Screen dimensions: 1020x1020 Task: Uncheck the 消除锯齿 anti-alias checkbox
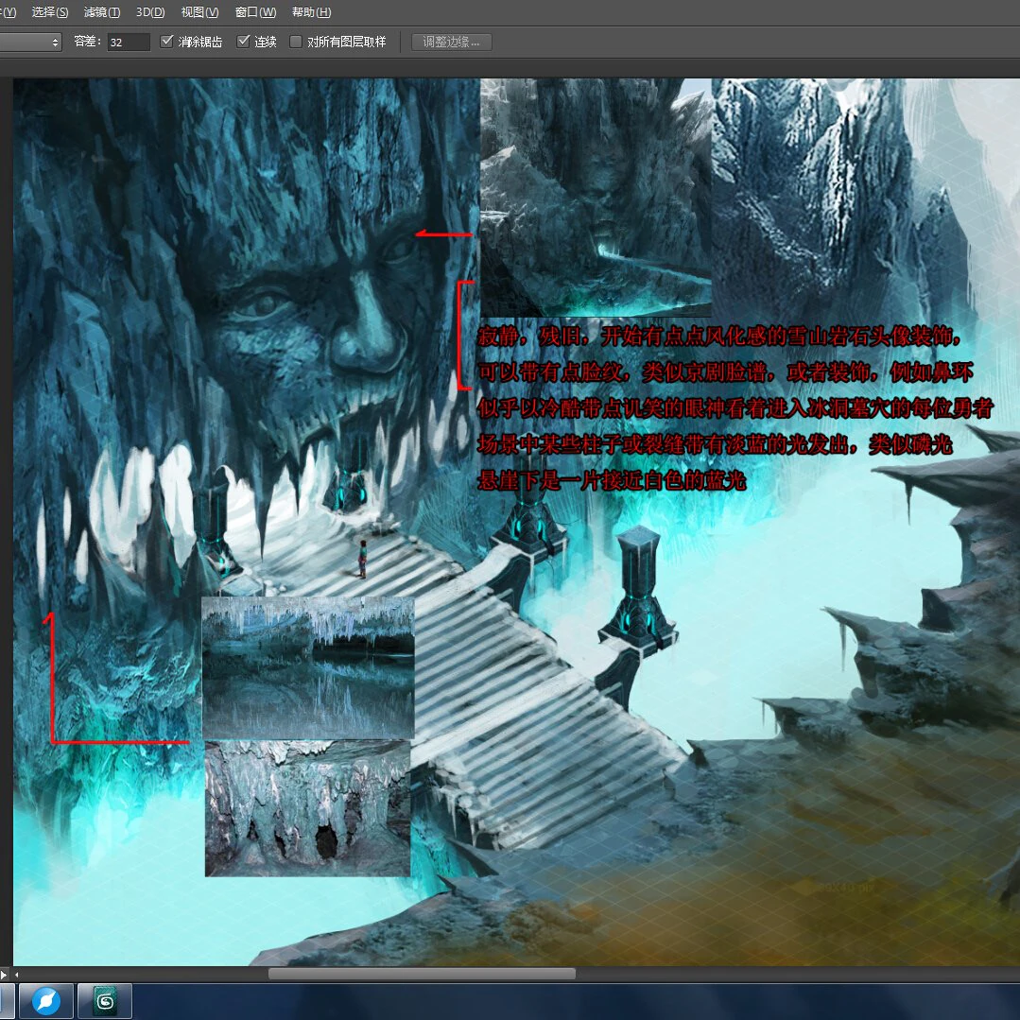(x=166, y=42)
